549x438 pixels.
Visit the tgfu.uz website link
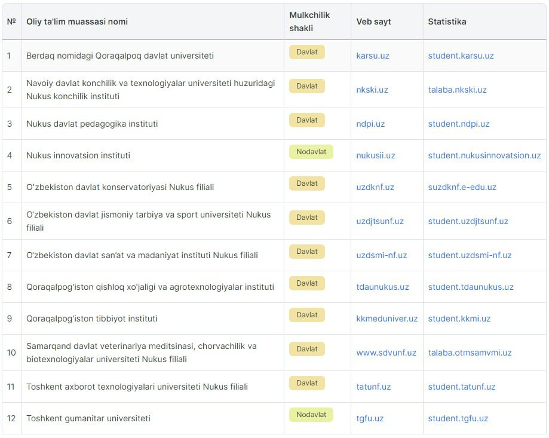click(x=370, y=418)
